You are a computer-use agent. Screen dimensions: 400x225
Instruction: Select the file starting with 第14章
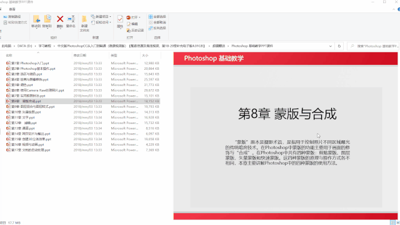click(x=31, y=133)
